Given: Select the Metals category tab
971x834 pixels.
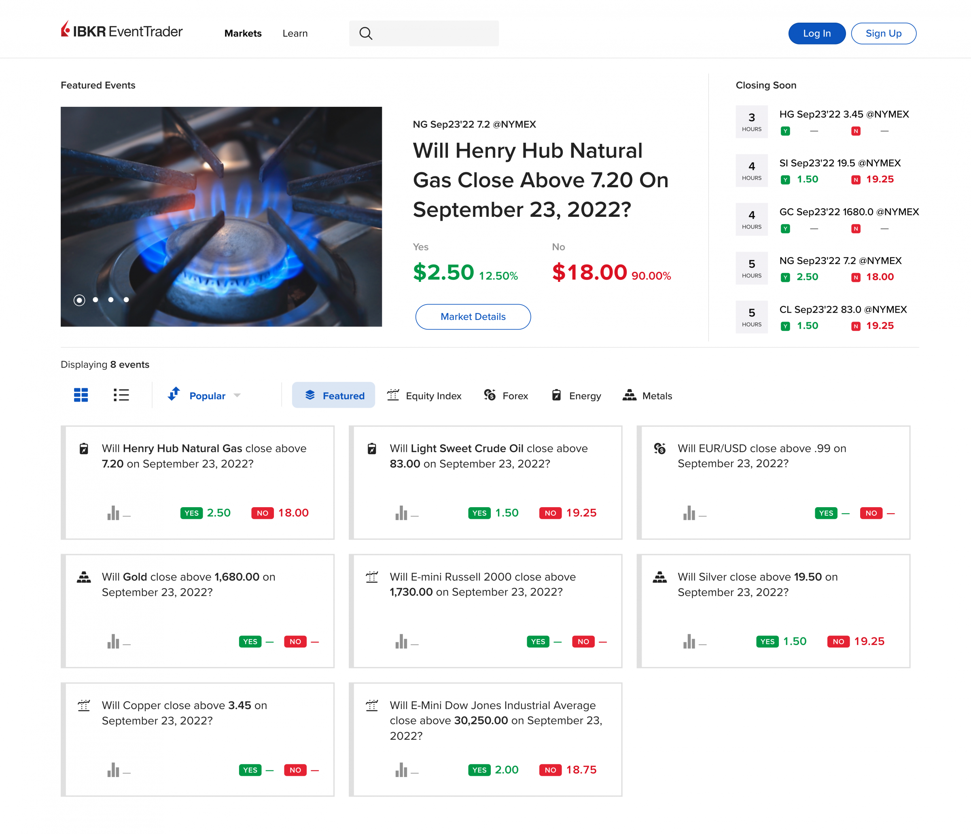Looking at the screenshot, I should tap(647, 396).
